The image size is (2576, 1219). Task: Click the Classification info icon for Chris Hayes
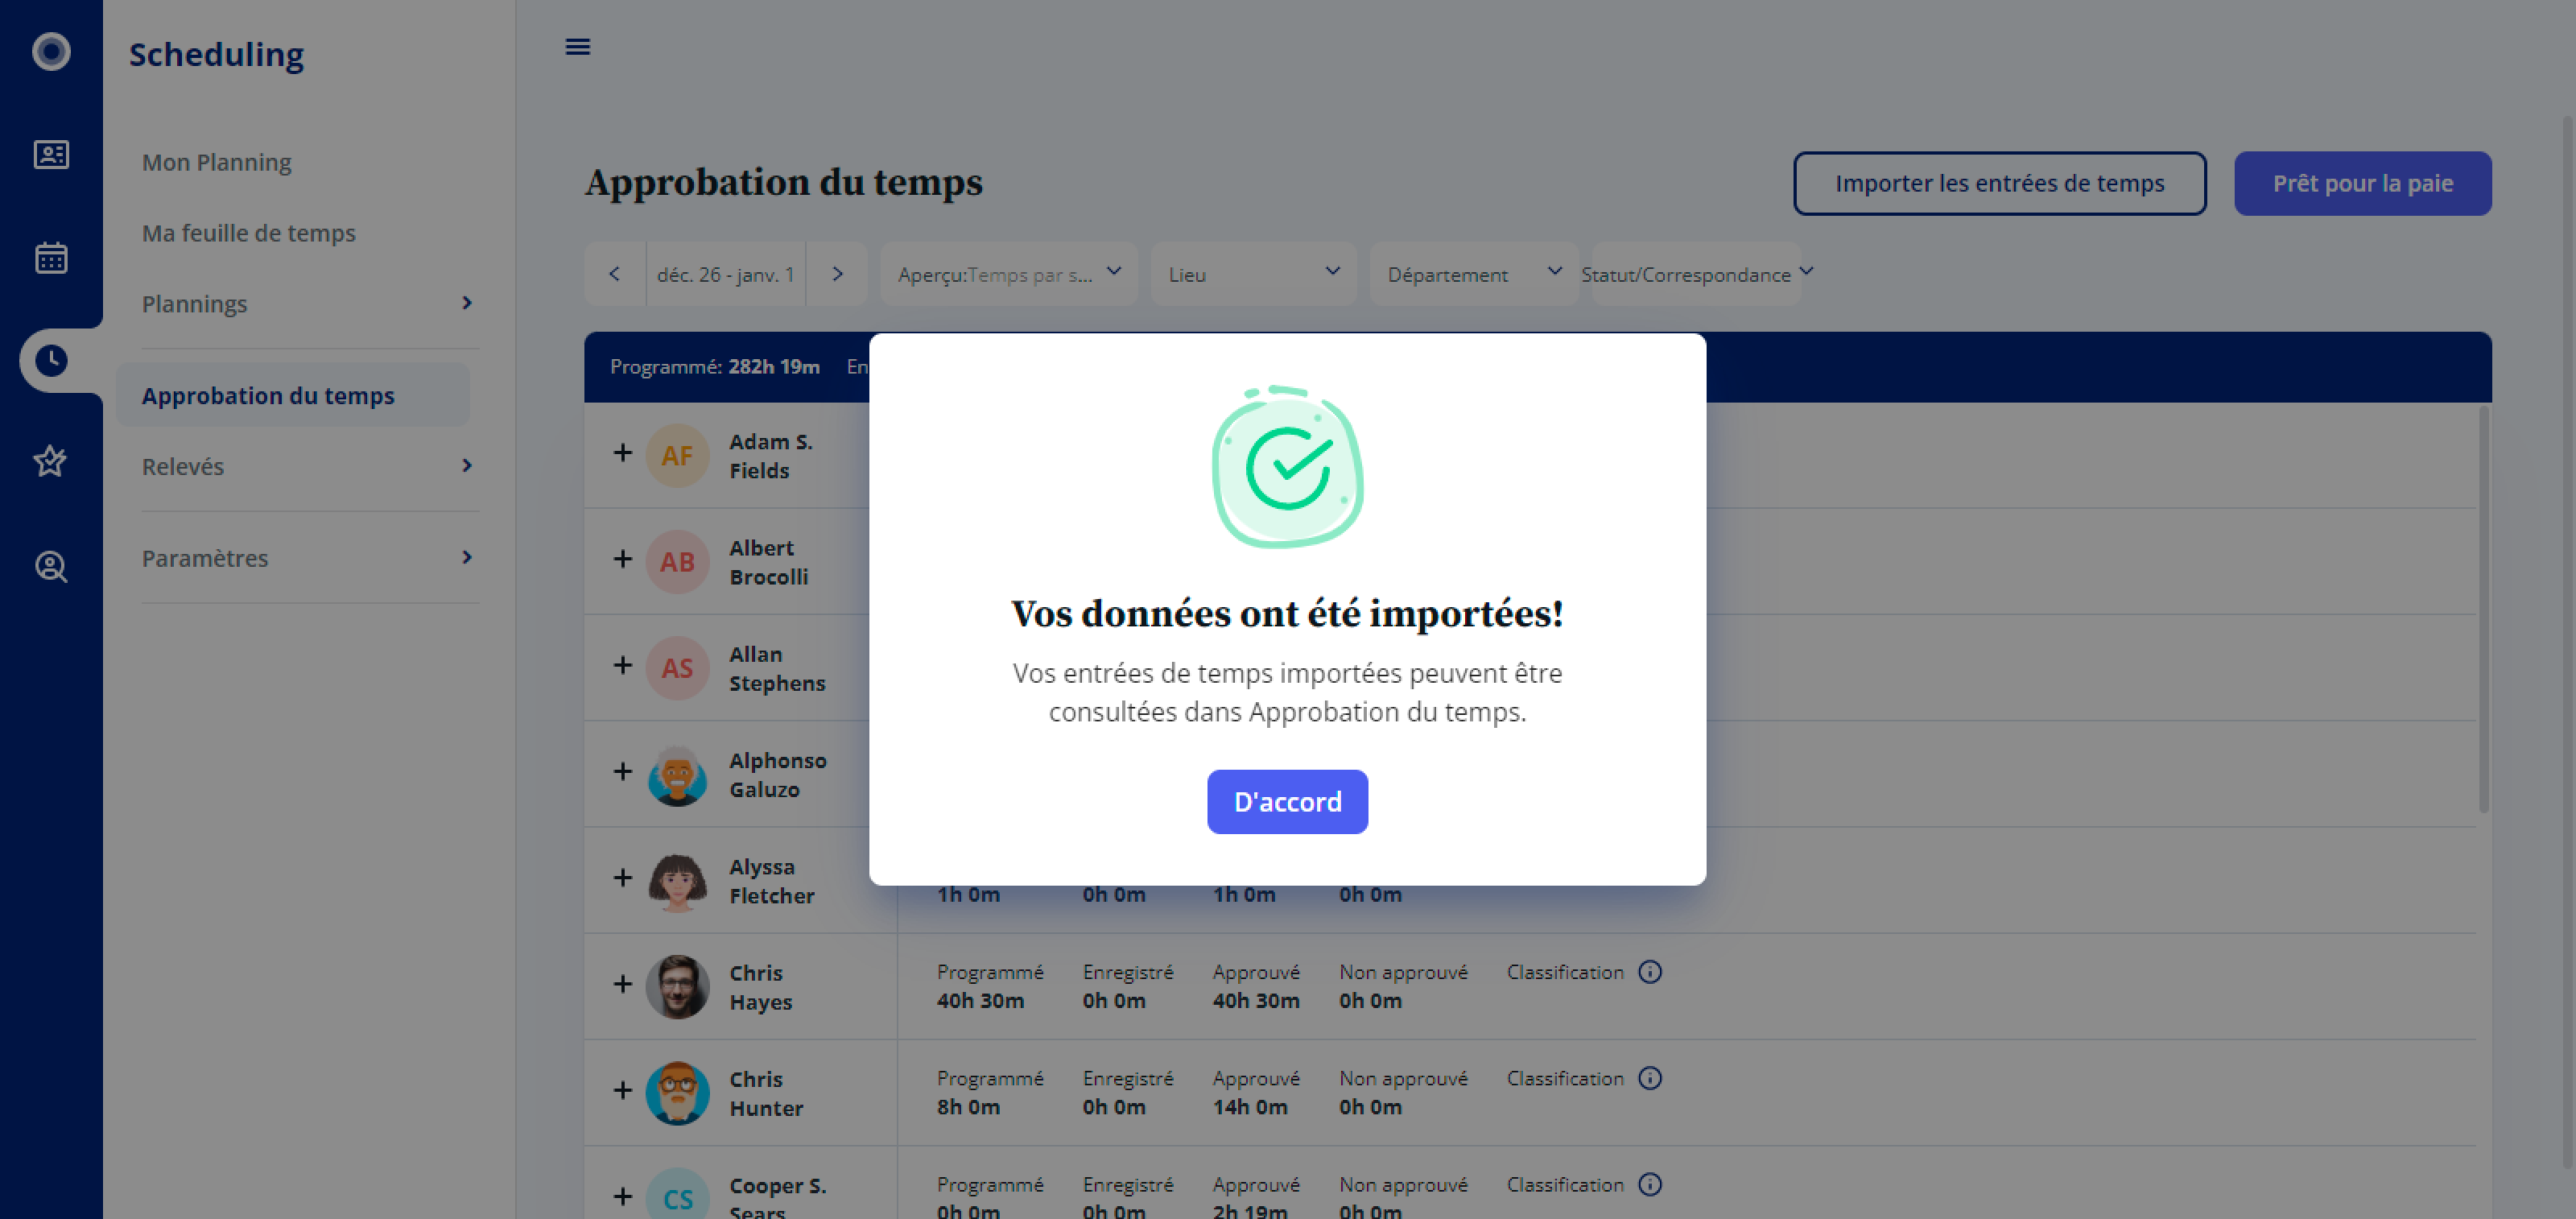pos(1650,972)
